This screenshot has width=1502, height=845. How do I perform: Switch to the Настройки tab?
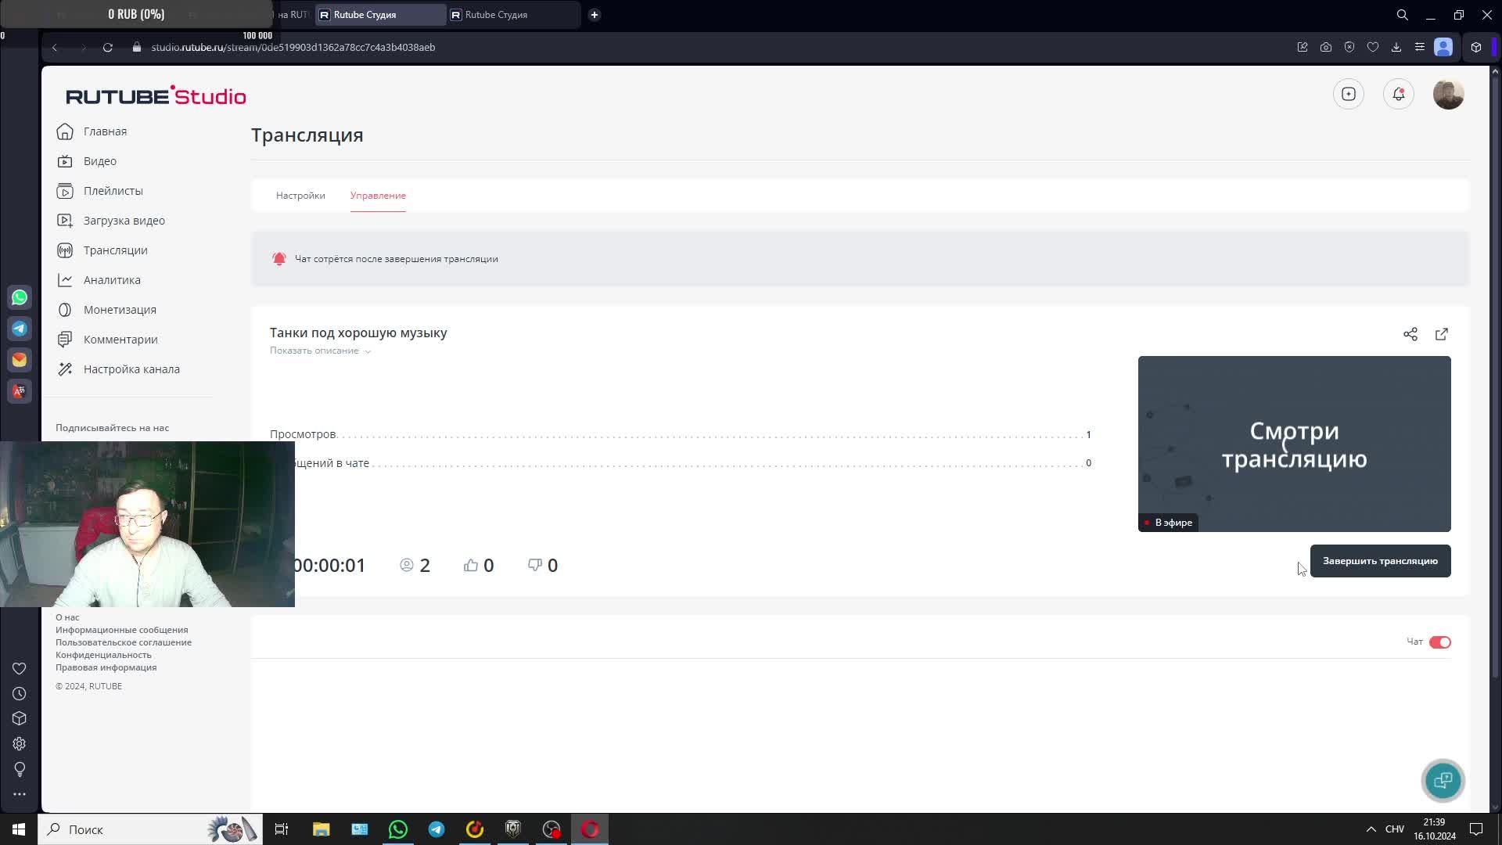[x=300, y=196]
